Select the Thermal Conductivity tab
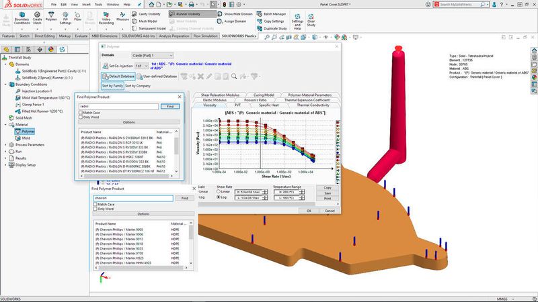538x302 pixels. (x=313, y=105)
